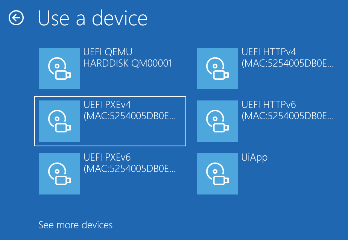The height and width of the screenshot is (240, 348).
Task: Open the See more devices link
Action: (76, 225)
